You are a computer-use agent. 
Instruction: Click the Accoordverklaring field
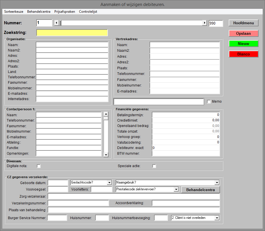pos(186,203)
